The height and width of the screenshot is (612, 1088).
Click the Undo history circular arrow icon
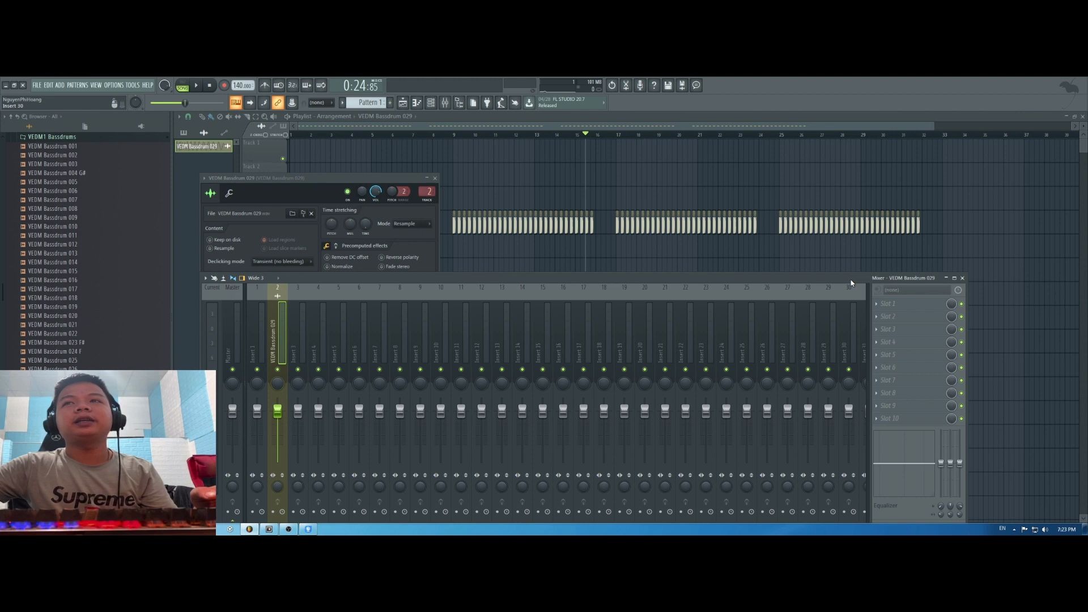tap(612, 86)
